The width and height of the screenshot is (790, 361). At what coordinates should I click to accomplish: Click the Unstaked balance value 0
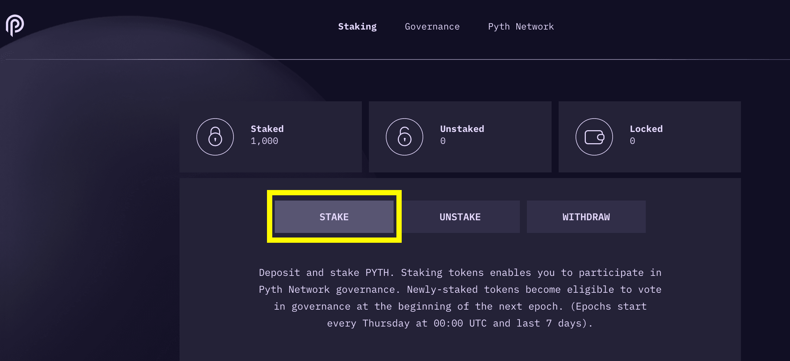pos(443,141)
